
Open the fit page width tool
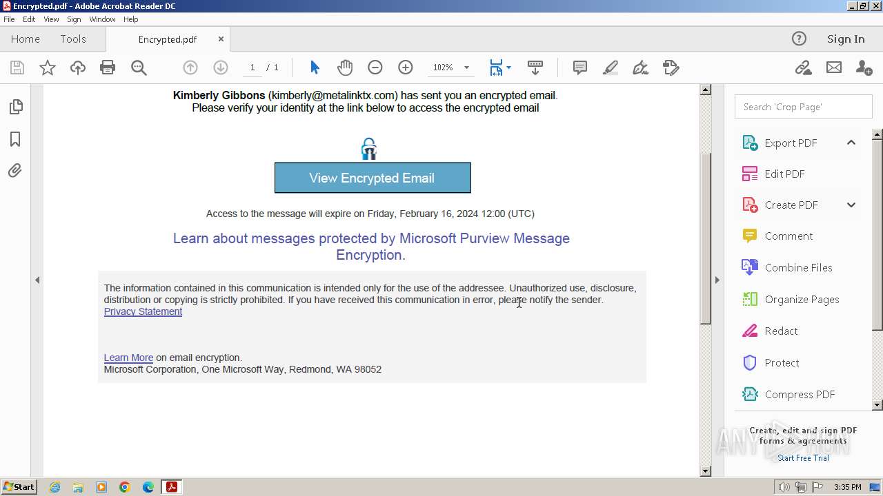[496, 68]
